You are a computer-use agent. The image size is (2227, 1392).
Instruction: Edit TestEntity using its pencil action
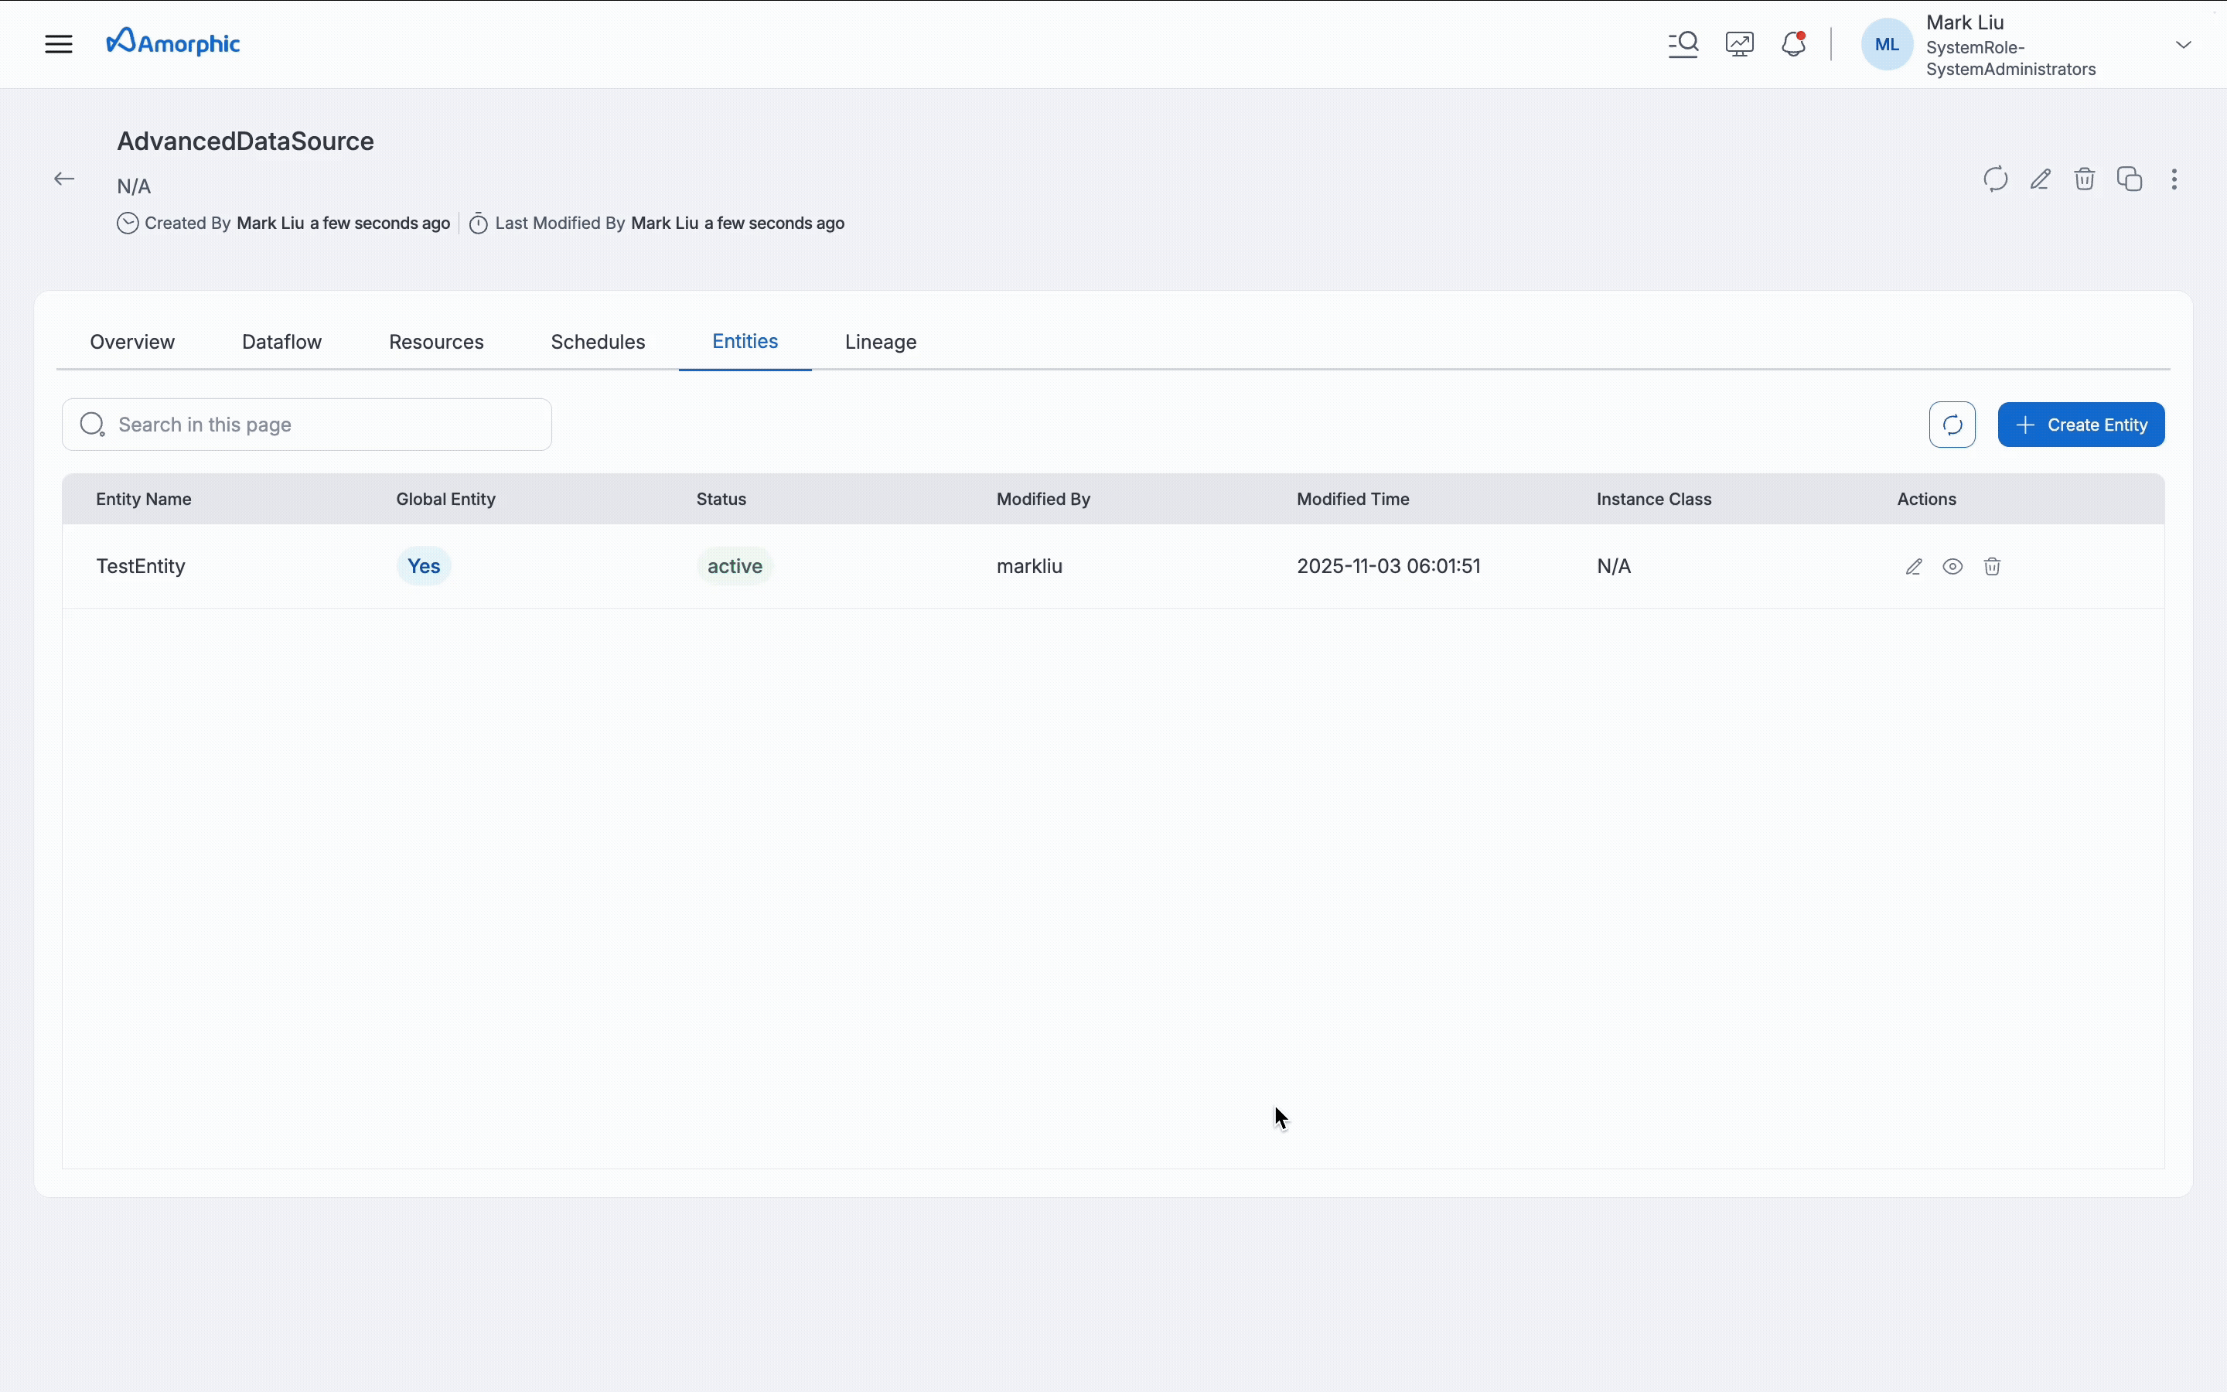[1913, 566]
